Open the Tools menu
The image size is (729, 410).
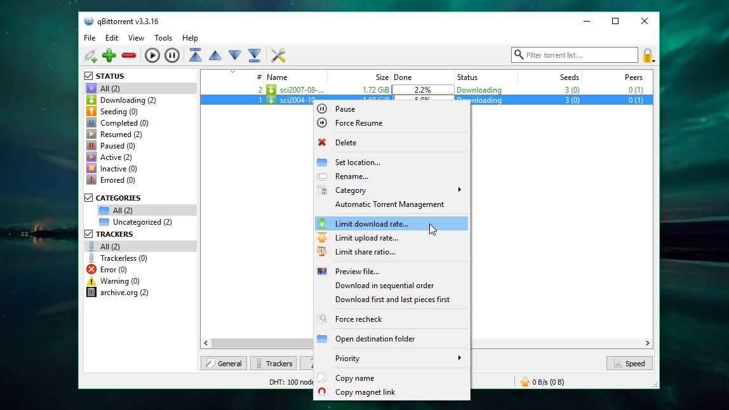point(163,37)
